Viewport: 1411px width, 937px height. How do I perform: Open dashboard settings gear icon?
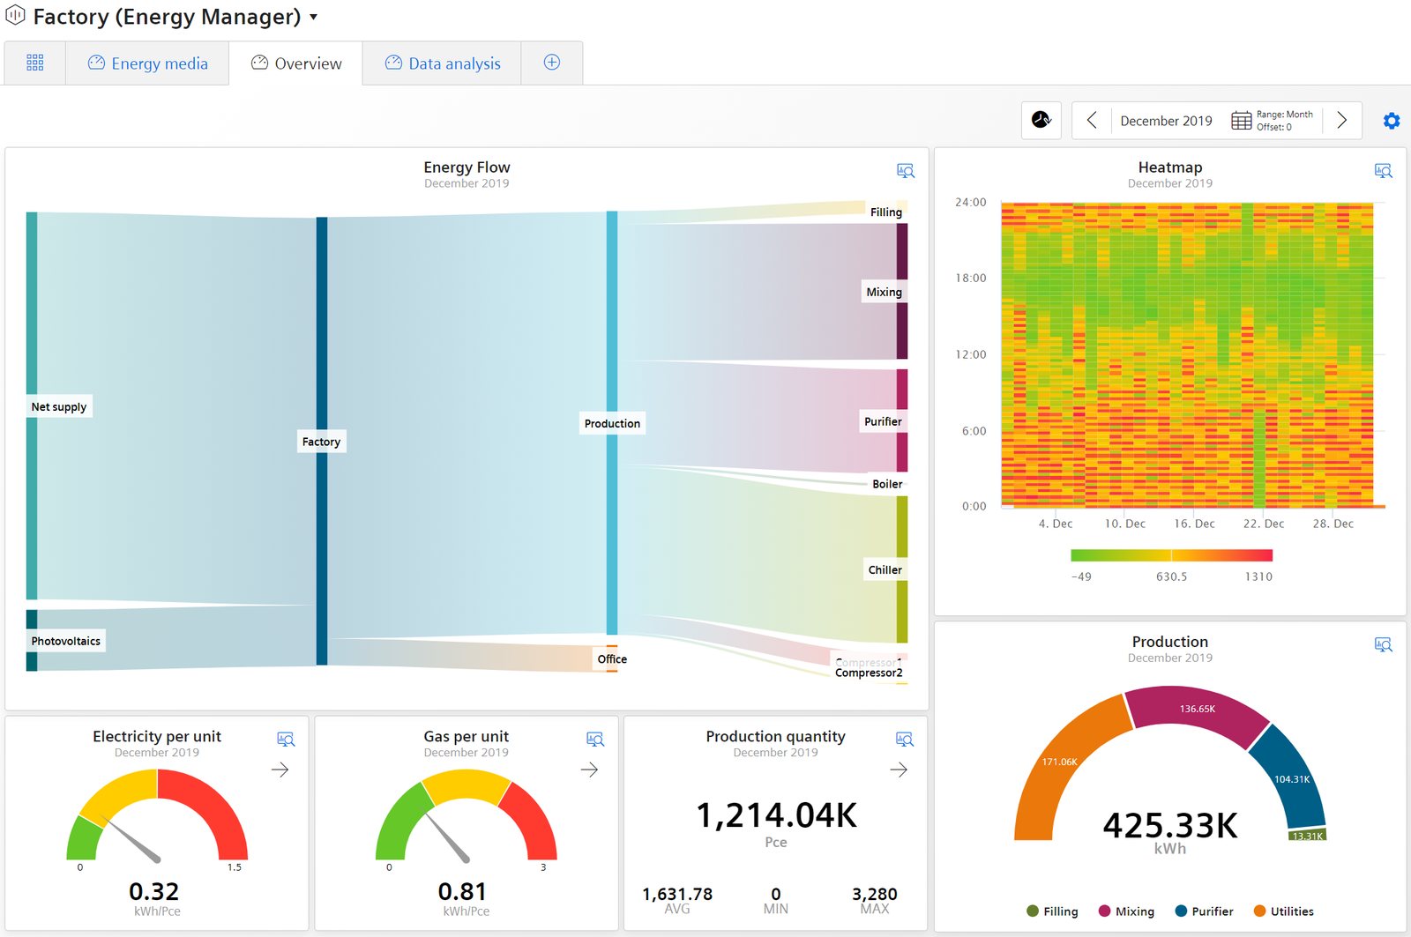(1391, 121)
